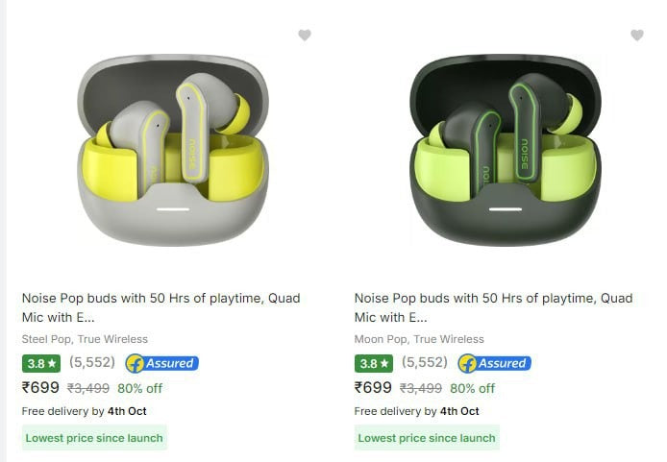View the 5,552 reviews count for Moon Pop

tap(425, 363)
